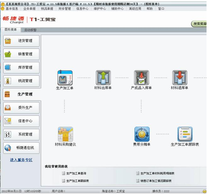Viewport: 210px width, 194px height.
Task: Click the 用户名称 status bar entry
Action: (59, 191)
